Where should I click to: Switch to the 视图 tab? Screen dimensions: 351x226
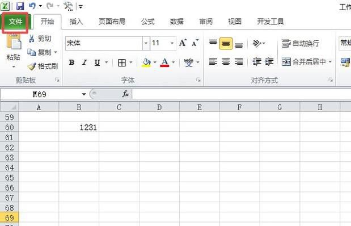pyautogui.click(x=235, y=22)
